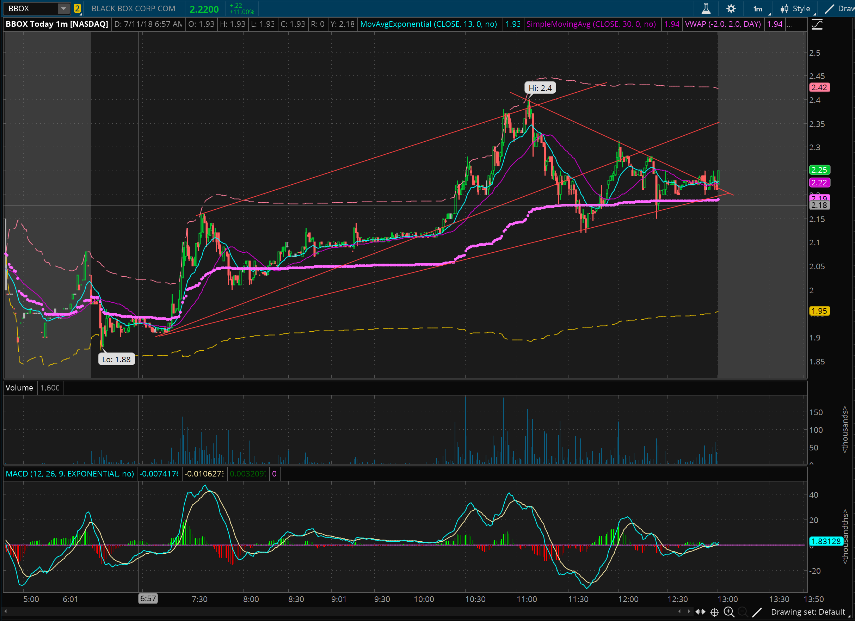
Task: Open the 1m timeframe dropdown
Action: coord(758,9)
